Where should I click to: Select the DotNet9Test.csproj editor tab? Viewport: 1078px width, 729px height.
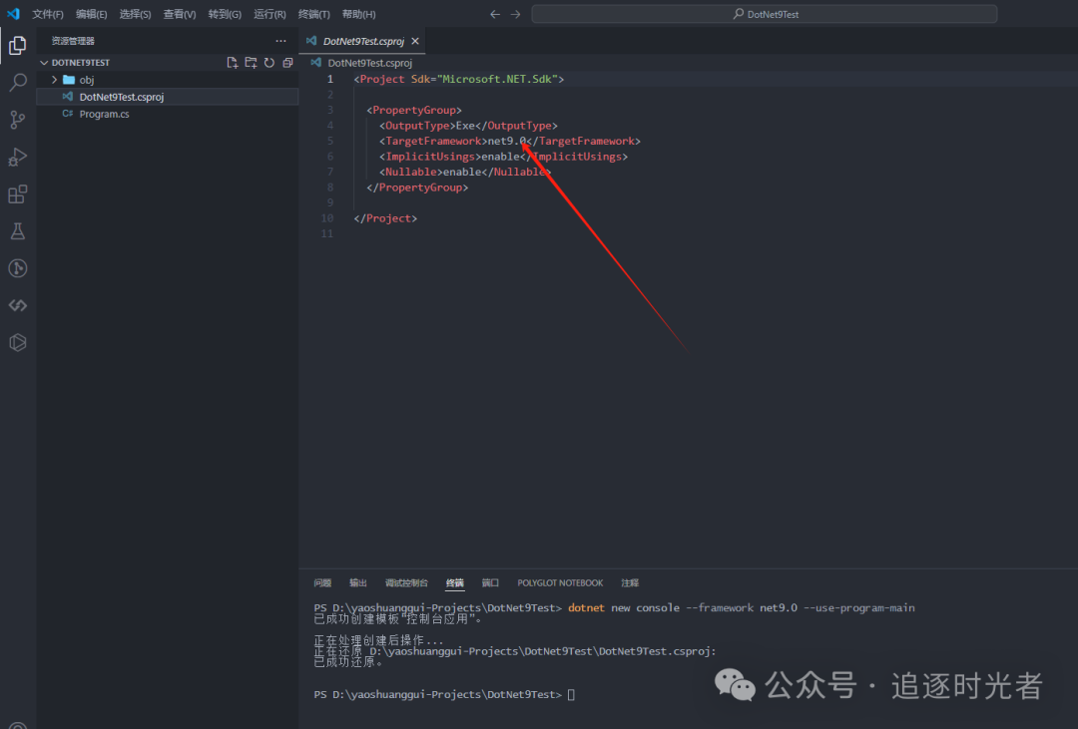click(362, 41)
